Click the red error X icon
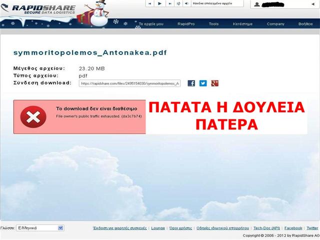Image resolution: width=320 pixels, height=240 pixels. click(33, 117)
